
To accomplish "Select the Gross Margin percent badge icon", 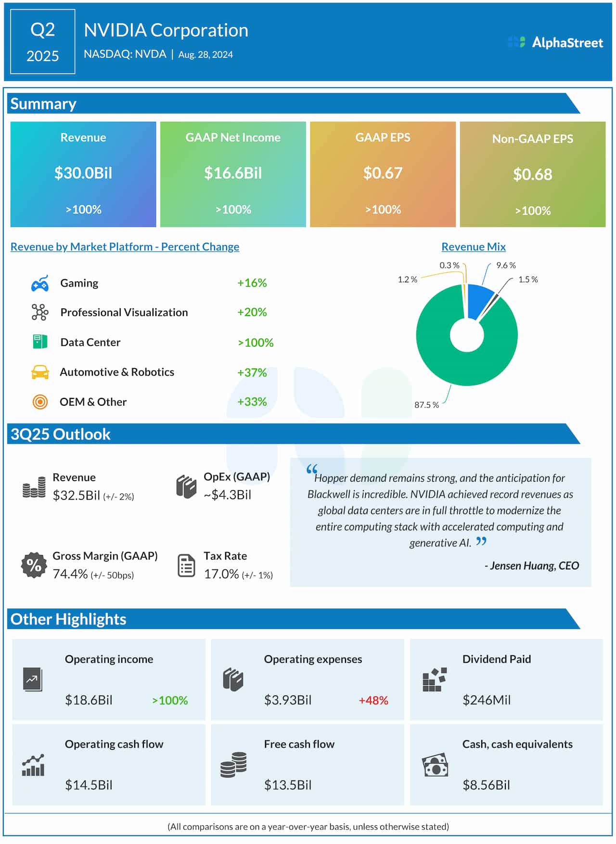I will pyautogui.click(x=34, y=565).
